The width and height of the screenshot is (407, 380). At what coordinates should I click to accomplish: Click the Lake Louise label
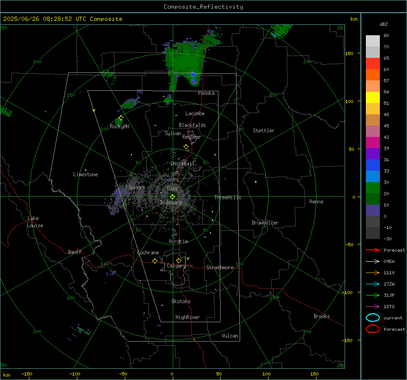pyautogui.click(x=35, y=222)
